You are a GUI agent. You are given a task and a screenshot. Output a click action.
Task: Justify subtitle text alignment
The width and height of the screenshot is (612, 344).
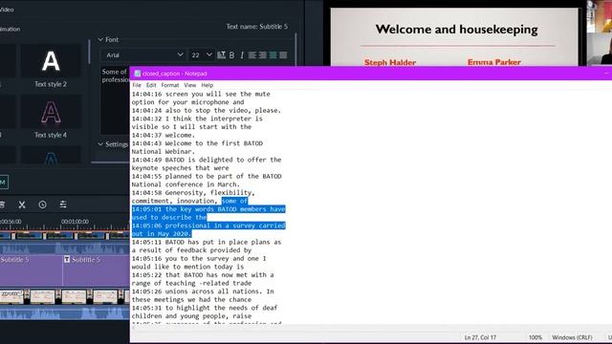point(283,55)
